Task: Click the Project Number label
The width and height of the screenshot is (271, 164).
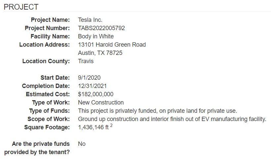Action: click(47, 28)
